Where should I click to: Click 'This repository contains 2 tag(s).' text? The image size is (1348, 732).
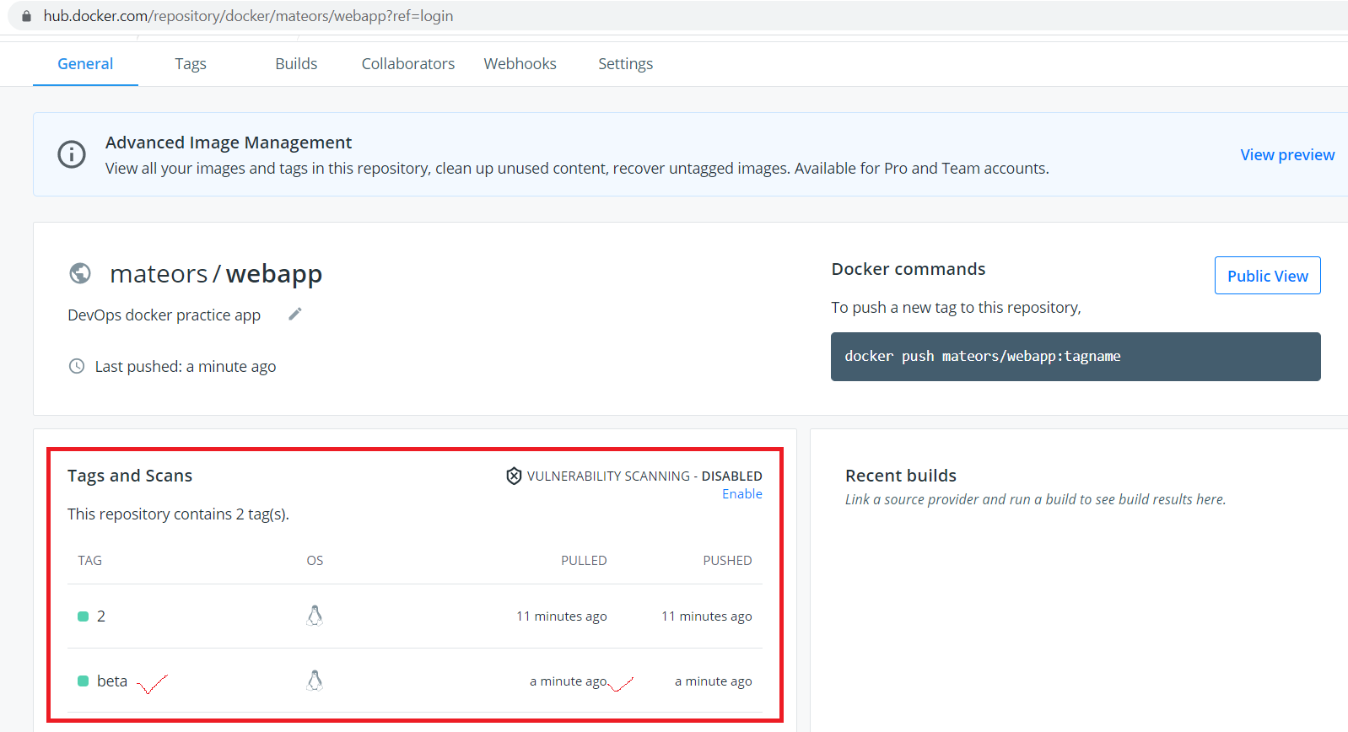click(178, 514)
